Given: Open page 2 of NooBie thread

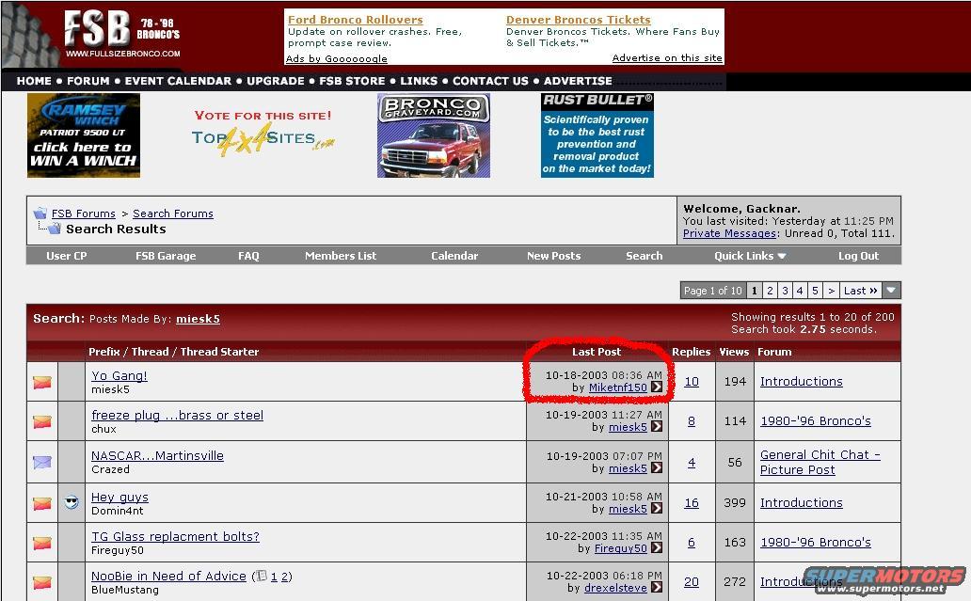Looking at the screenshot, I should [284, 577].
